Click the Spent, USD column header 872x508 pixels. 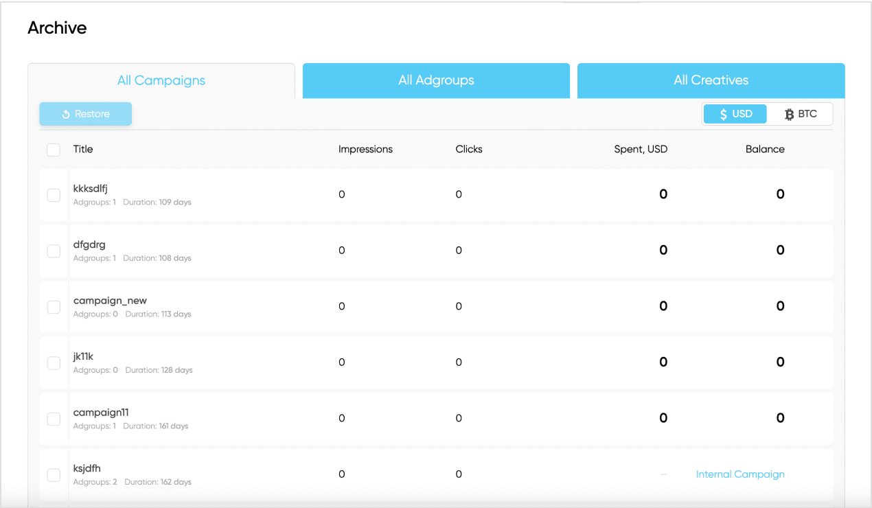pyautogui.click(x=640, y=149)
